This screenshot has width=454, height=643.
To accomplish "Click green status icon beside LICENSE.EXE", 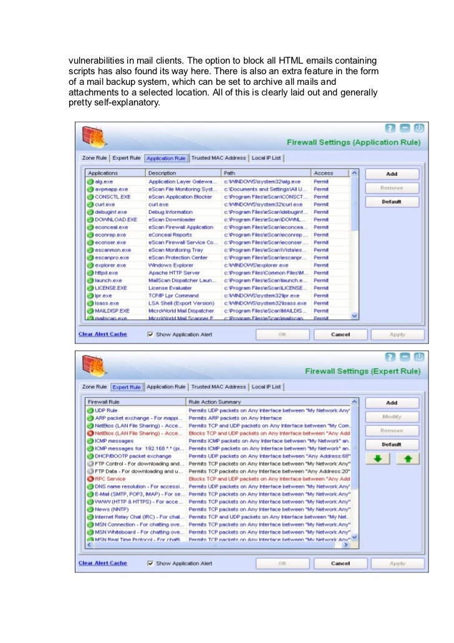I will (90, 288).
